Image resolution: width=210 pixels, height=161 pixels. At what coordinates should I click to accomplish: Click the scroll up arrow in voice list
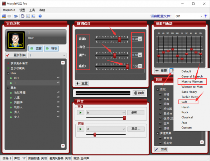coord(63,63)
